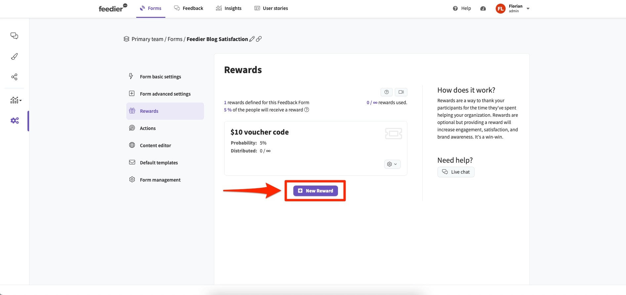Viewport: 626px width, 295px height.
Task: Click the Feedier Blog Satisfaction title
Action: click(217, 39)
